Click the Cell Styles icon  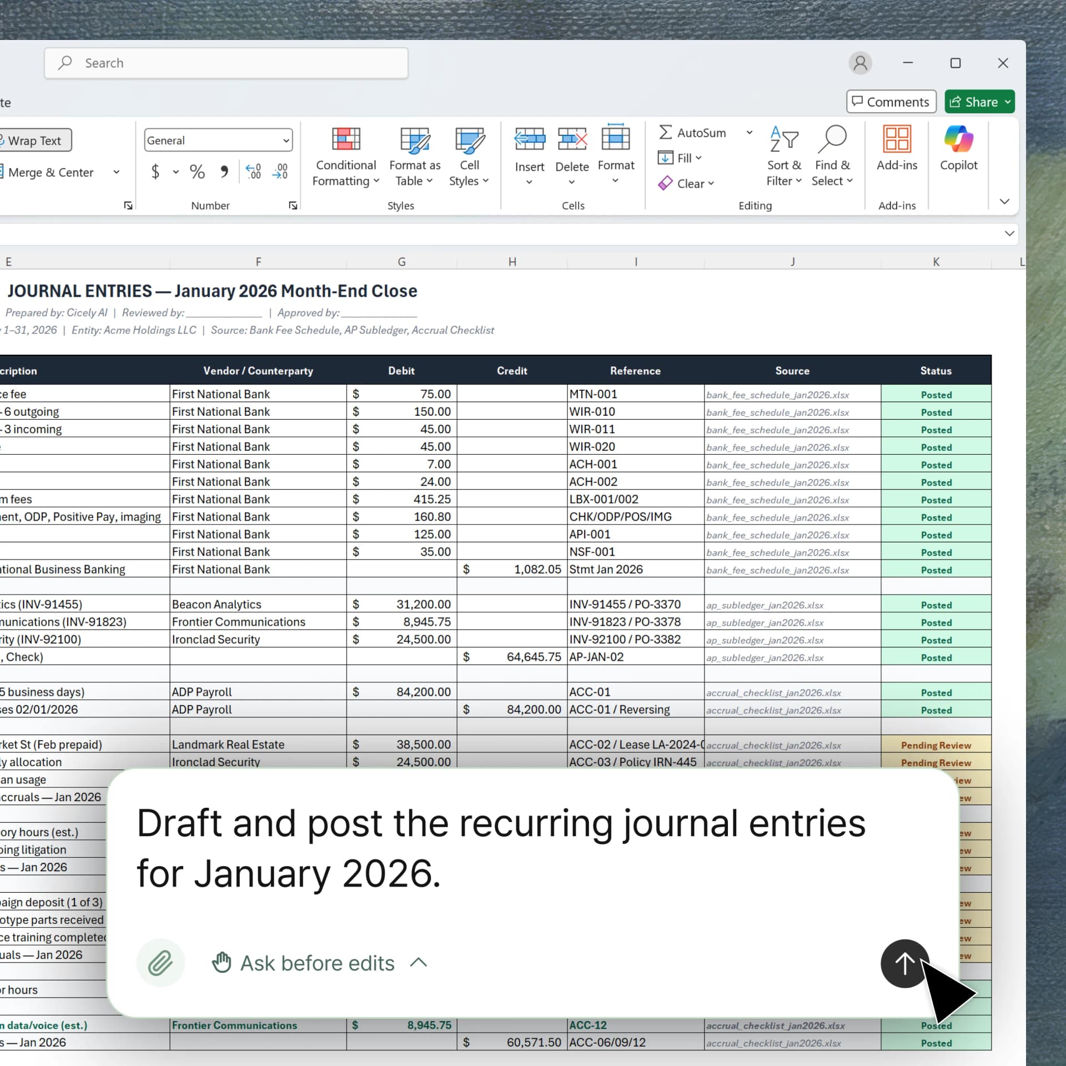(469, 139)
